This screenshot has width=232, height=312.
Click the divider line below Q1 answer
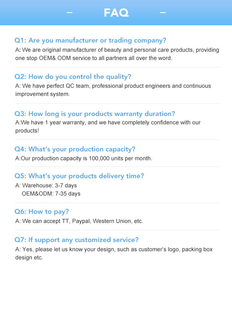(118, 67)
